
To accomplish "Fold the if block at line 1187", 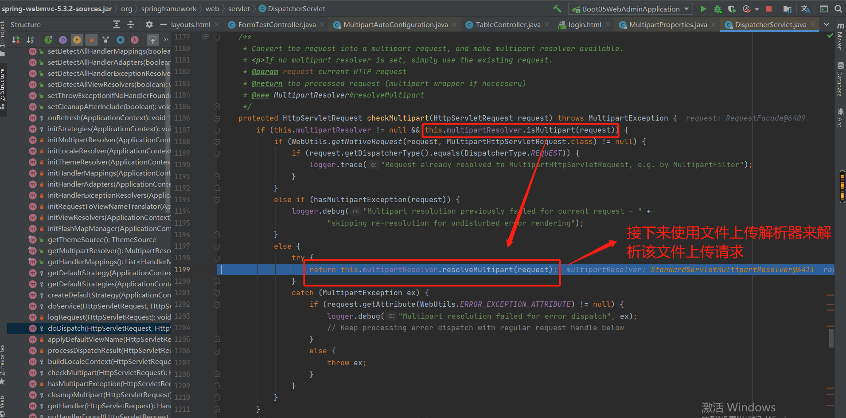I will [217, 130].
